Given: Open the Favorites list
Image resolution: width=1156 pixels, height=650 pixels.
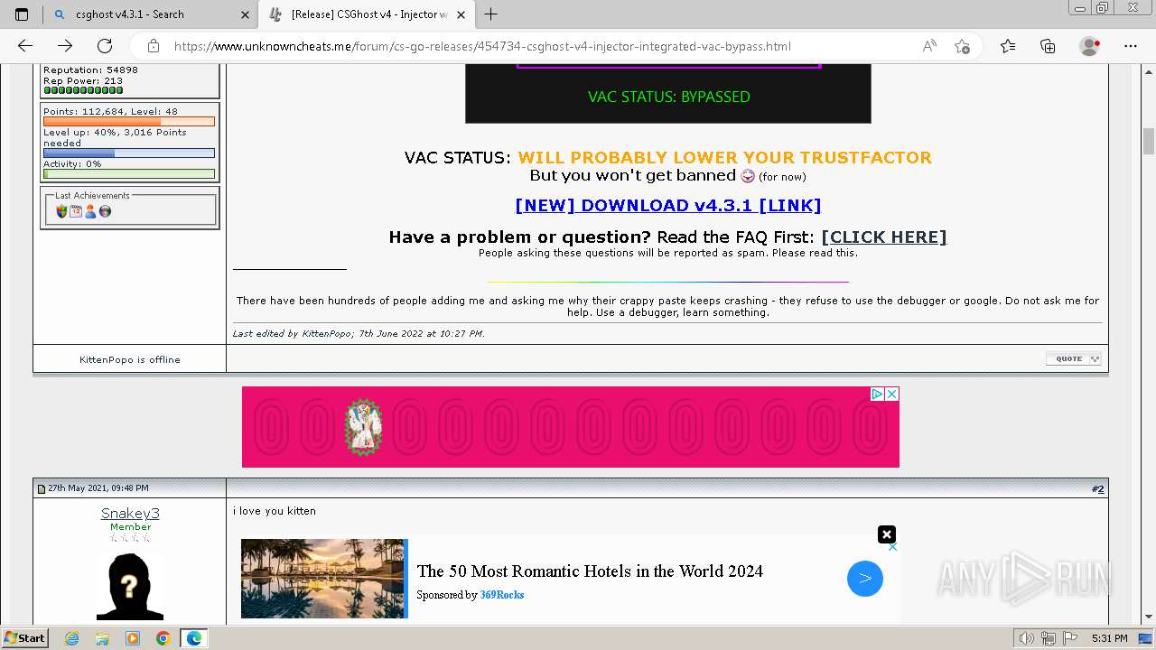Looking at the screenshot, I should [x=1008, y=46].
